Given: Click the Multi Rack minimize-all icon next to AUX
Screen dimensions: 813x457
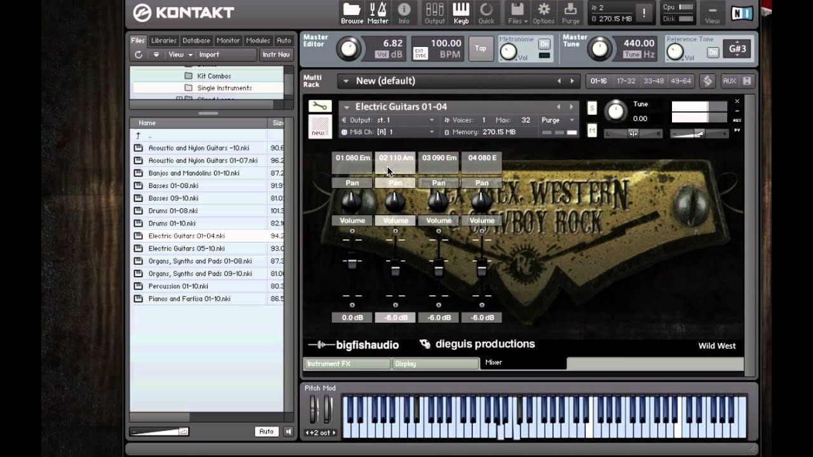Looking at the screenshot, I should pyautogui.click(x=747, y=81).
